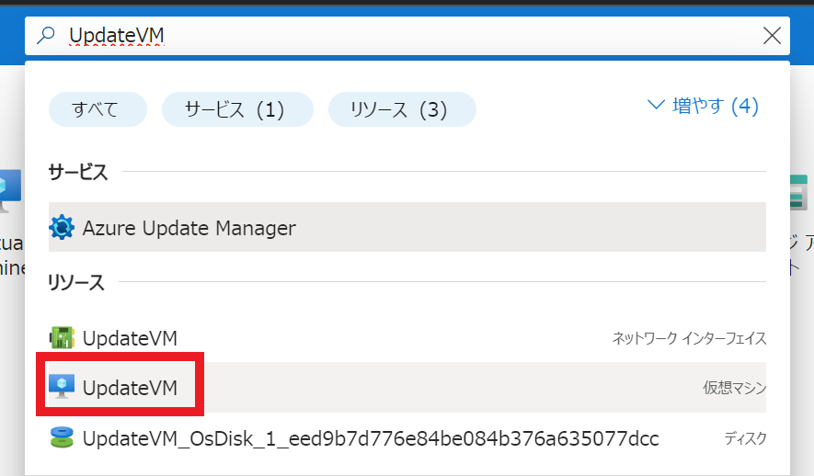Open Azure Update Manager service
This screenshot has height=476, width=814.
[x=407, y=227]
